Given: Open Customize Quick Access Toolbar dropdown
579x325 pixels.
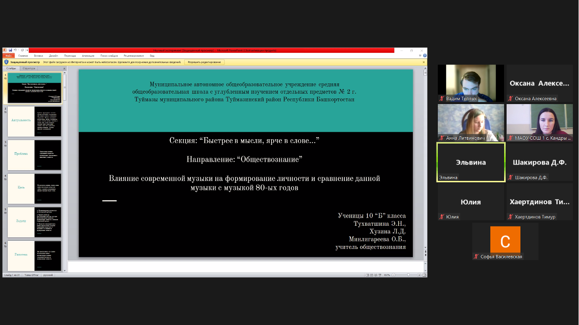Looking at the screenshot, I should 27,50.
